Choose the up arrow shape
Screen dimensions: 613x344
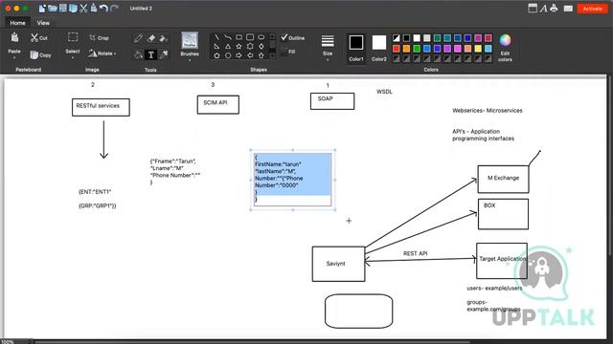point(261,55)
